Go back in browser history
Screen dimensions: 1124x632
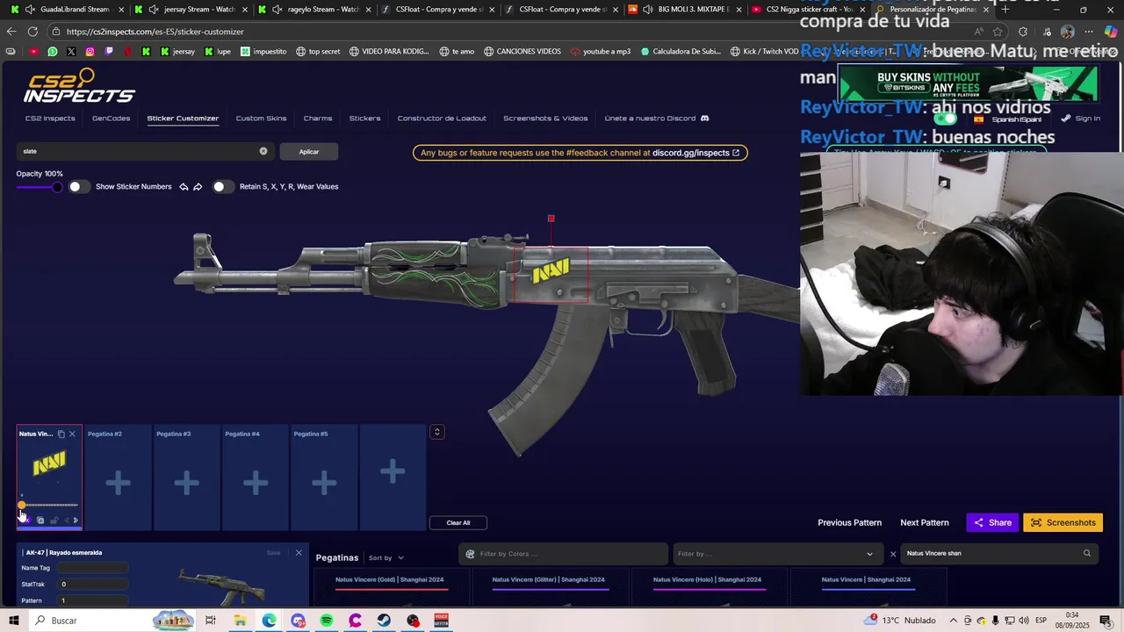point(11,32)
